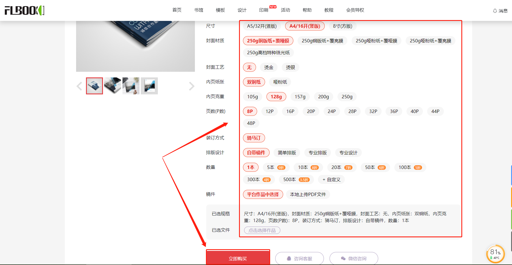Select 简单排版 layout option
The height and width of the screenshot is (265, 512).
coord(287,153)
